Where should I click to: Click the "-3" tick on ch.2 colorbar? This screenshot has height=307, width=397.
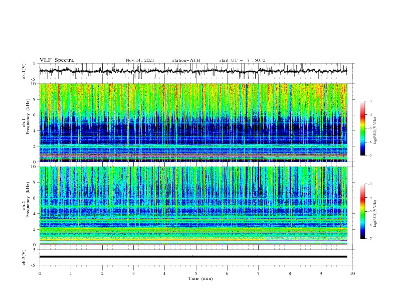coord(369,184)
